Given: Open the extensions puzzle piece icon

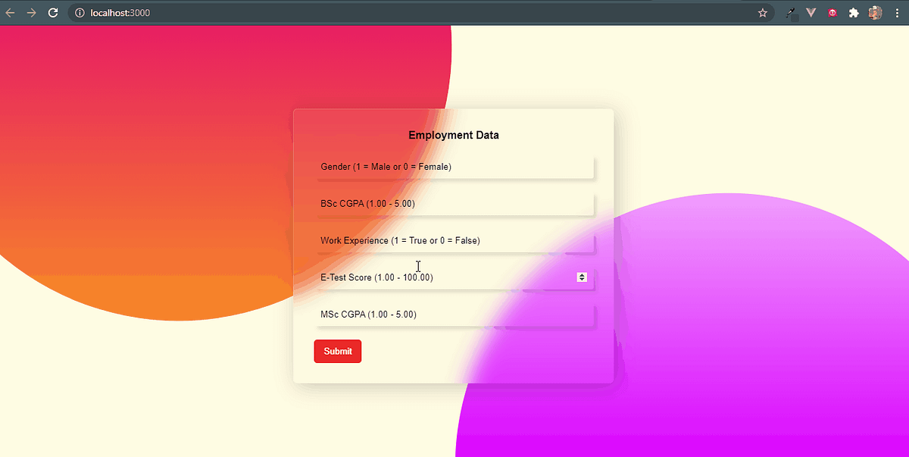Looking at the screenshot, I should point(853,12).
